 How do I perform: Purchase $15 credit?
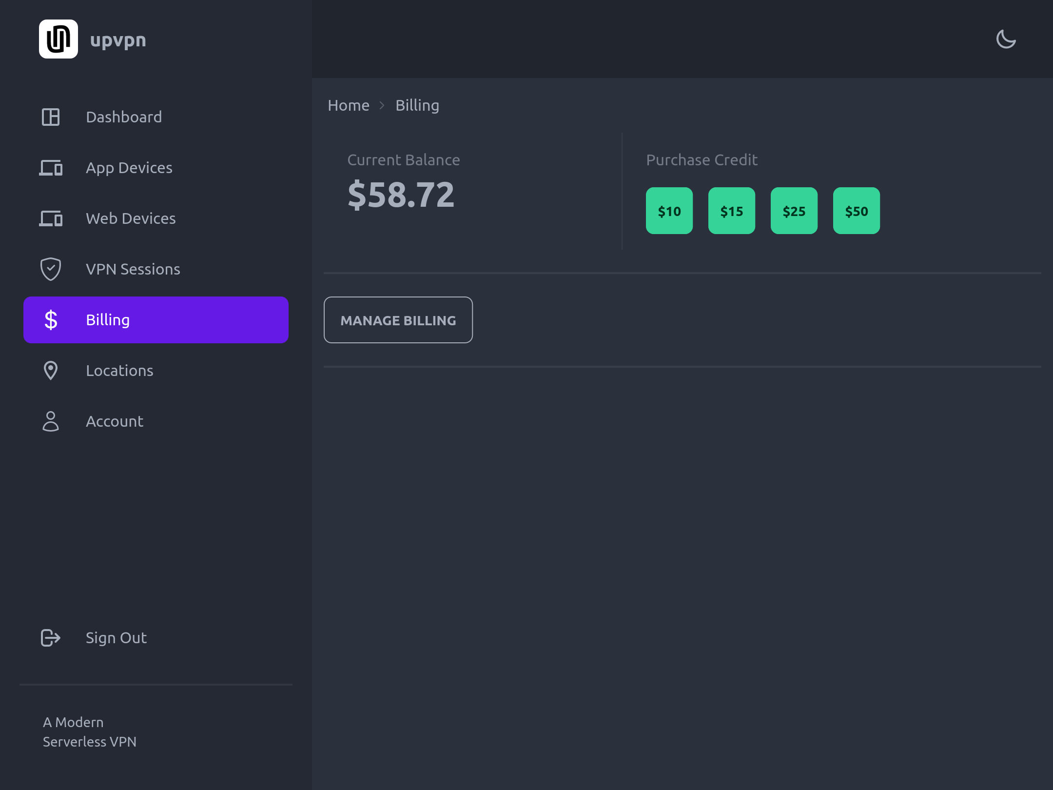pyautogui.click(x=732, y=211)
